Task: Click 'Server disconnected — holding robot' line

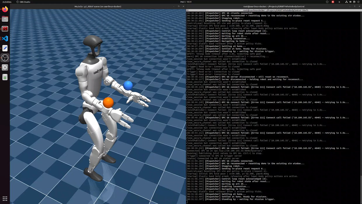Action: [x=245, y=79]
